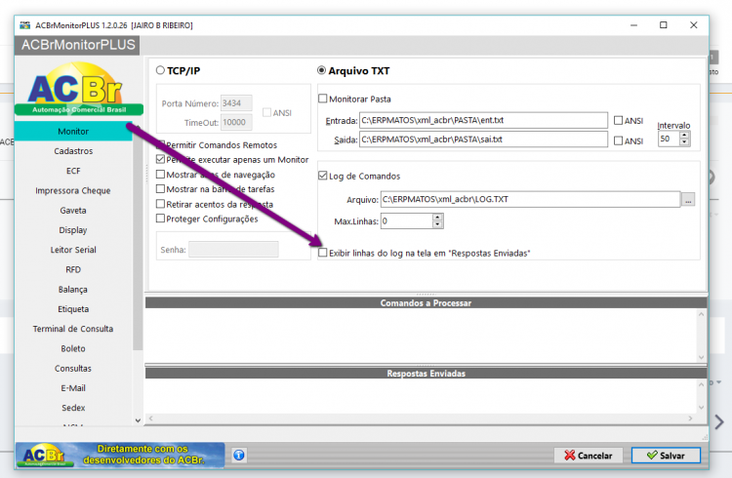Increase the Intervalo value
Image resolution: width=732 pixels, height=478 pixels.
684,136
